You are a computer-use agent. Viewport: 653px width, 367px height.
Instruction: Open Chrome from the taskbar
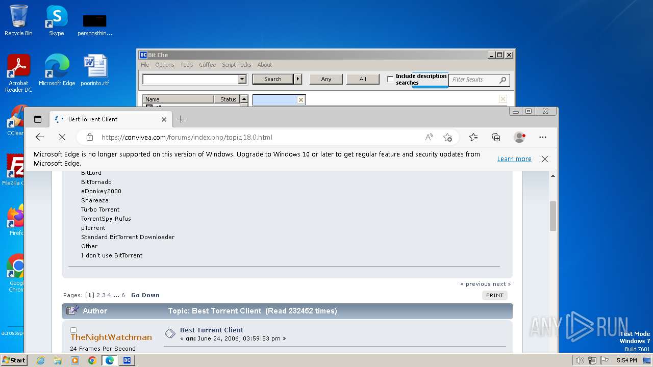(92, 360)
